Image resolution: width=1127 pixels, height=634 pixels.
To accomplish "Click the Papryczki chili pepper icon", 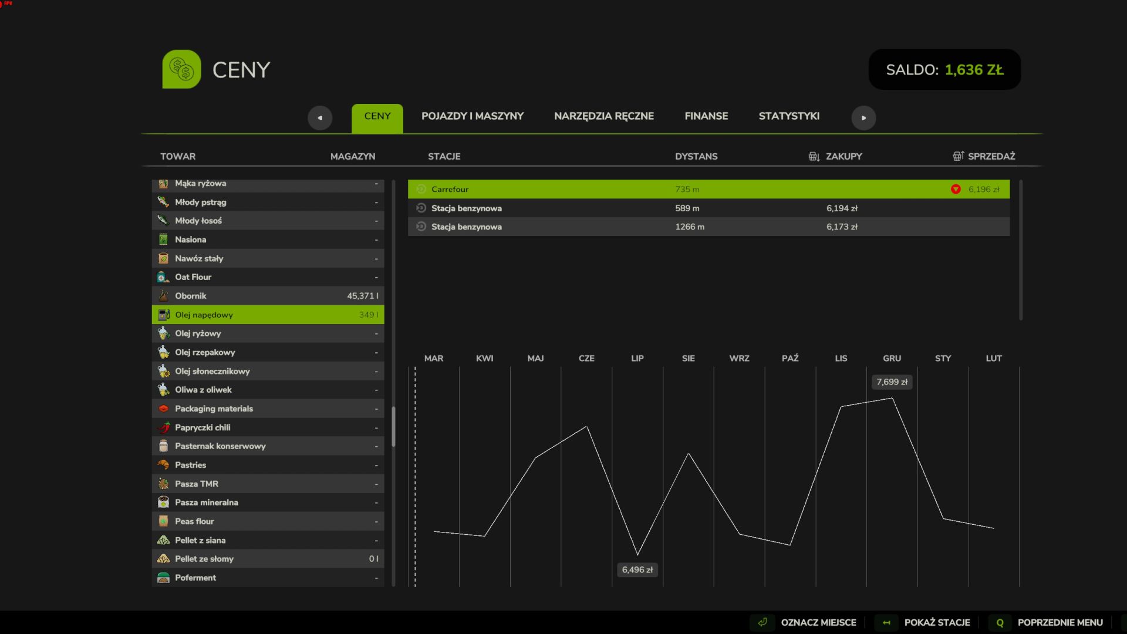I will [163, 427].
